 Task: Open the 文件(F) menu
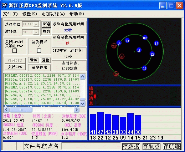click(x=10, y=14)
